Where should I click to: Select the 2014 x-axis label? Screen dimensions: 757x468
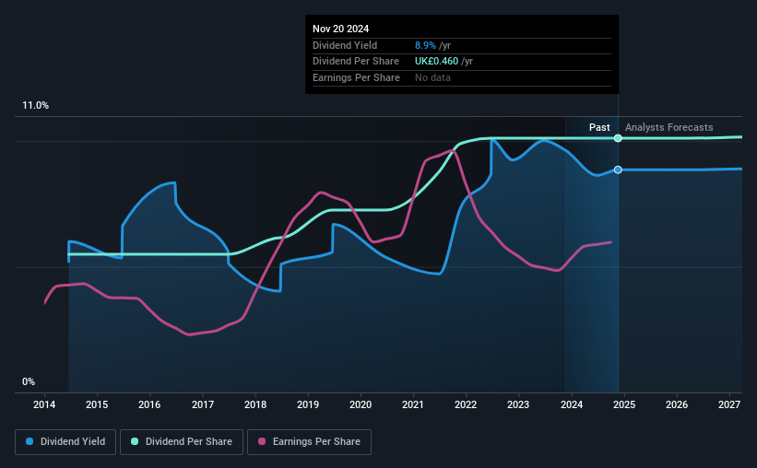44,404
